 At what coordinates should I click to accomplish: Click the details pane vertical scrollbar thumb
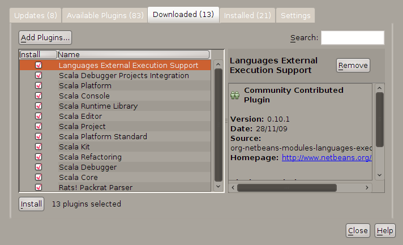[379, 120]
